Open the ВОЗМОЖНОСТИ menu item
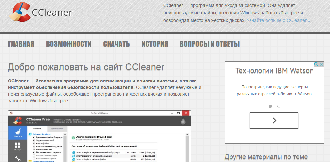 pos(69,44)
